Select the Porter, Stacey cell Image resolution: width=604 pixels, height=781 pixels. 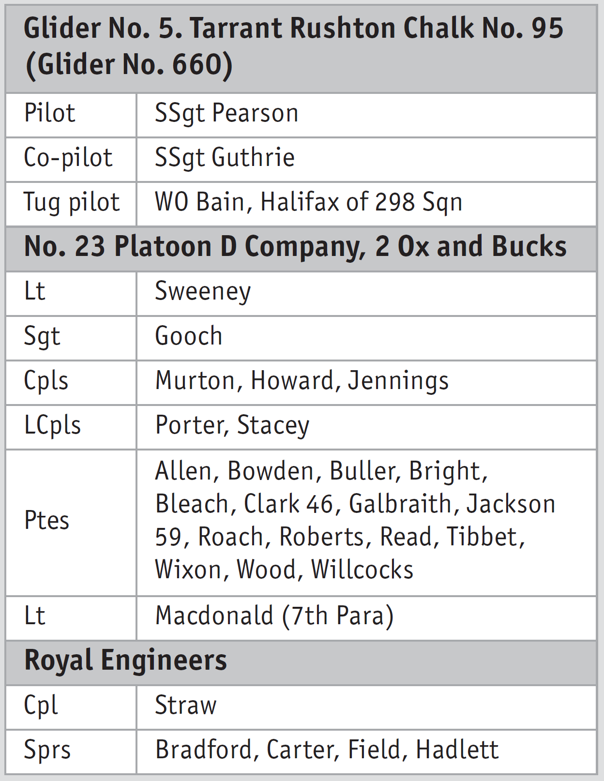tap(232, 426)
